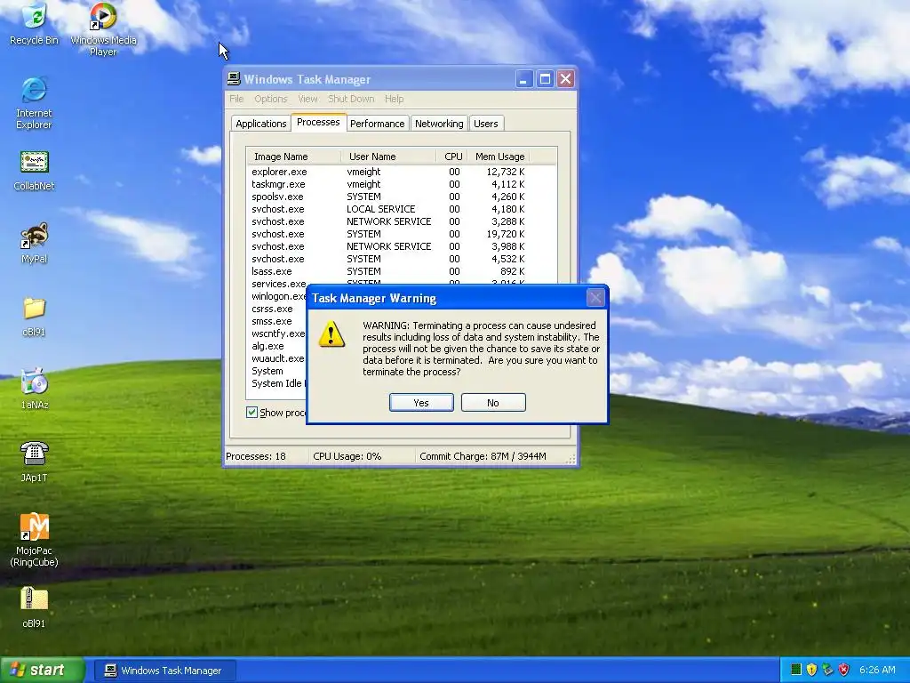Cancel termination with No button
Image resolution: width=910 pixels, height=683 pixels.
pos(493,403)
